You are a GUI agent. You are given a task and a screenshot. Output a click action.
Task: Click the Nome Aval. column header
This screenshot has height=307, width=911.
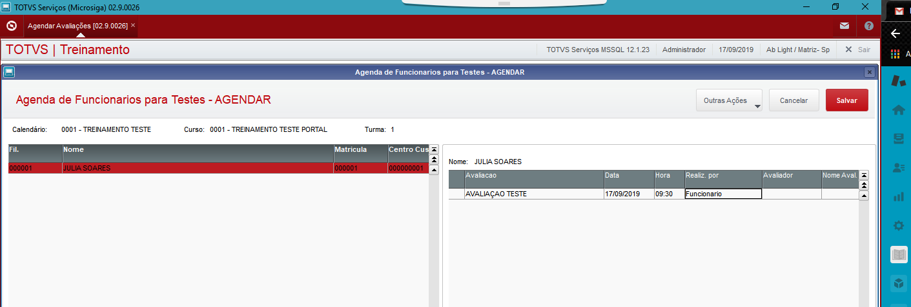tap(839, 179)
